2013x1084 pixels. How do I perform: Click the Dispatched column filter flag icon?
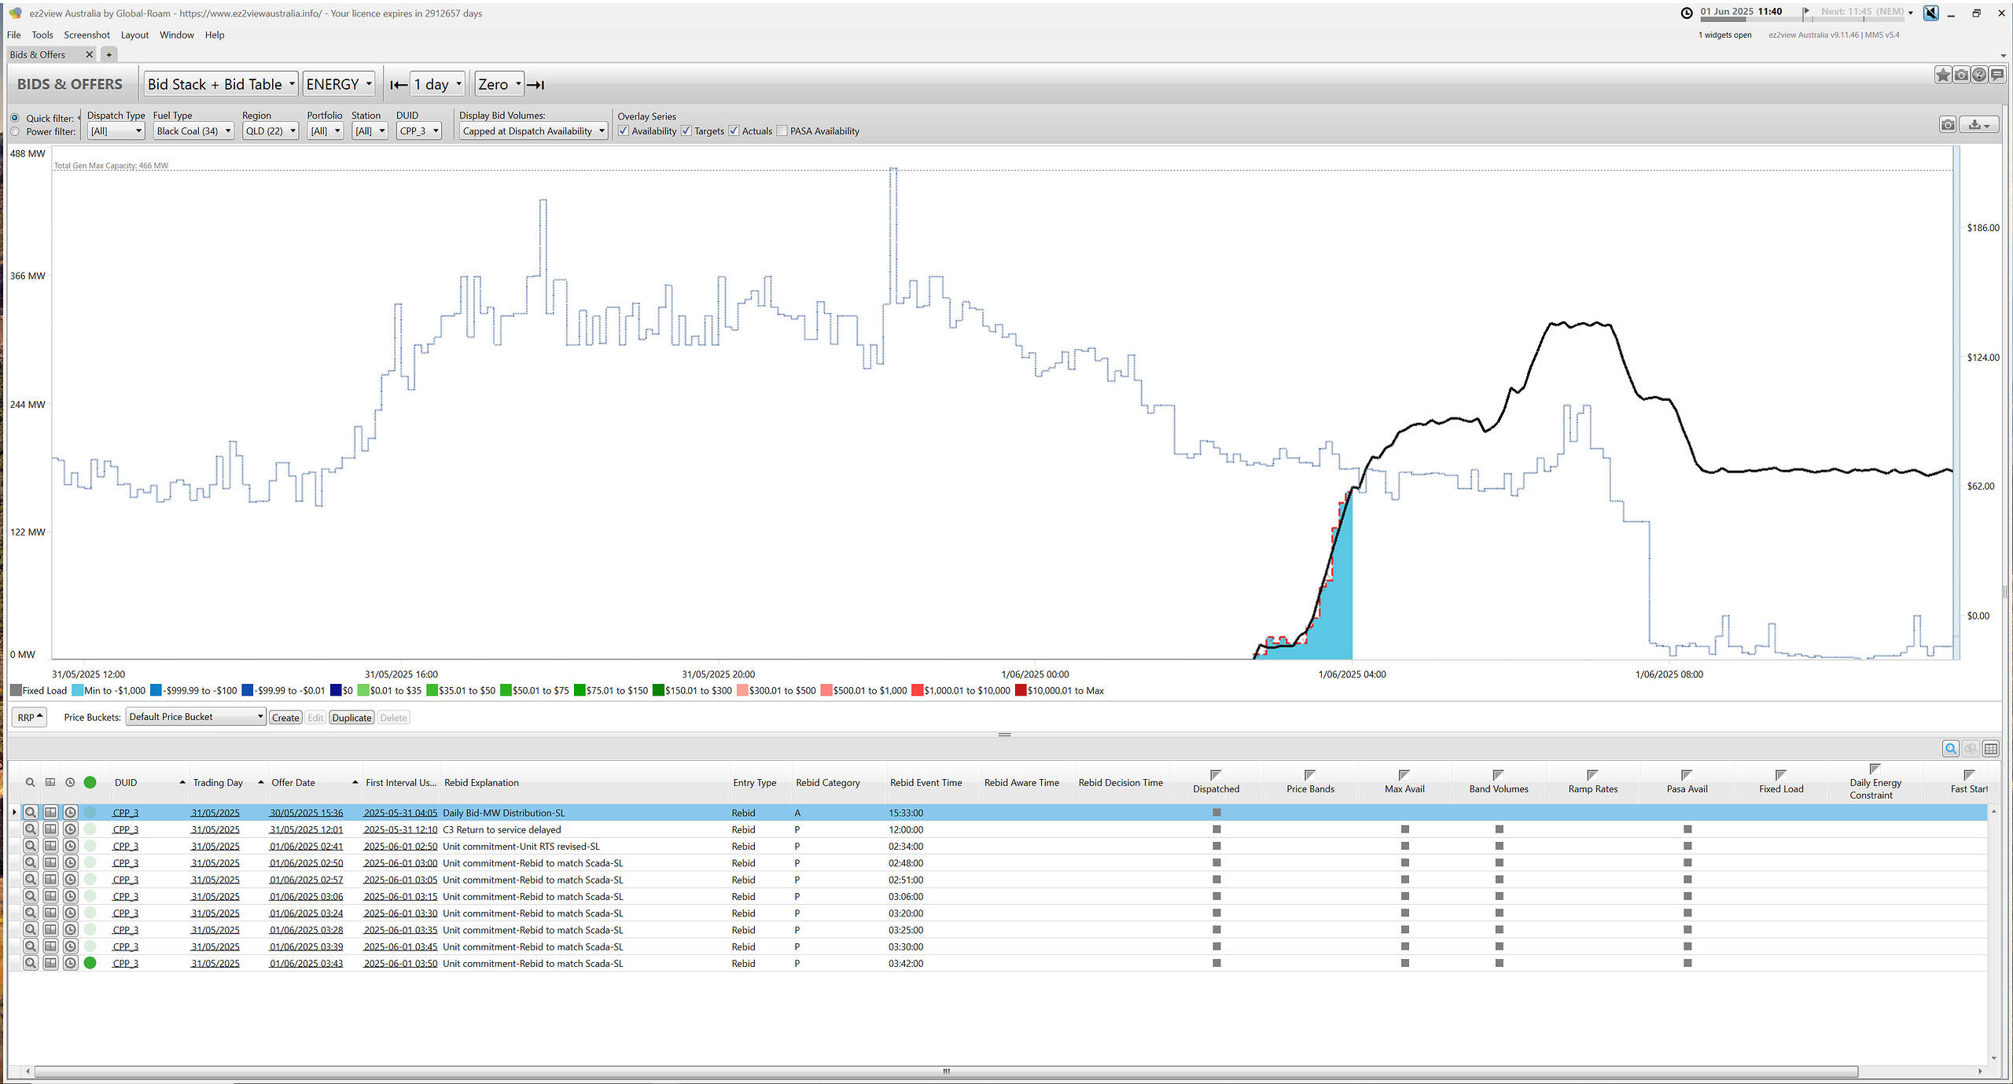tap(1216, 776)
